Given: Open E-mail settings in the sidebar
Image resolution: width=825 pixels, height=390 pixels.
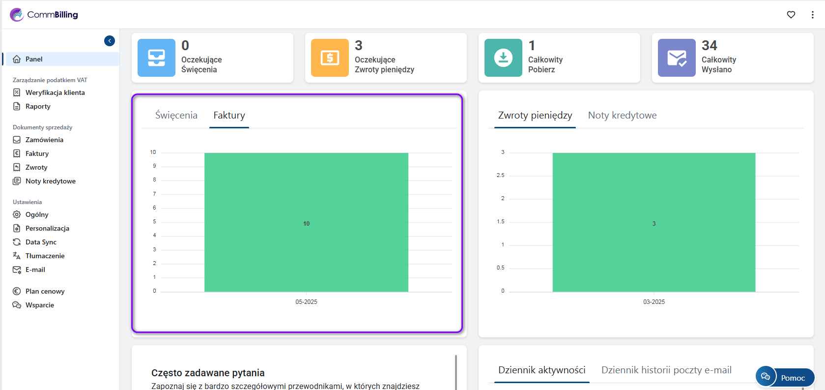Looking at the screenshot, I should pyautogui.click(x=35, y=270).
